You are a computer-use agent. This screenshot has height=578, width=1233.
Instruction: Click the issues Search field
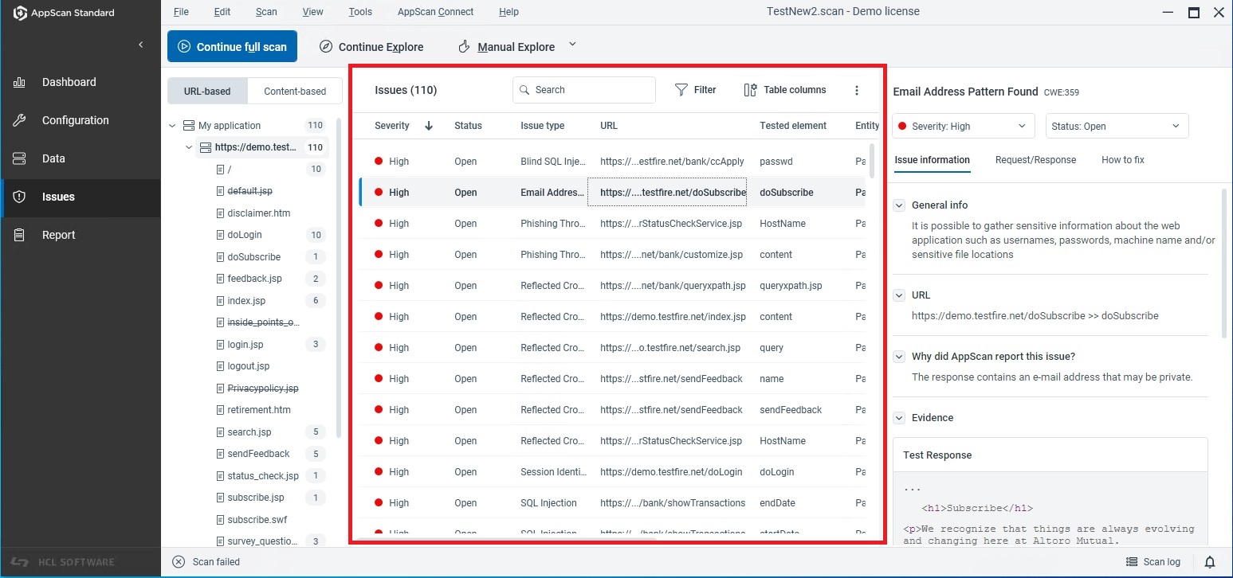[x=584, y=90]
